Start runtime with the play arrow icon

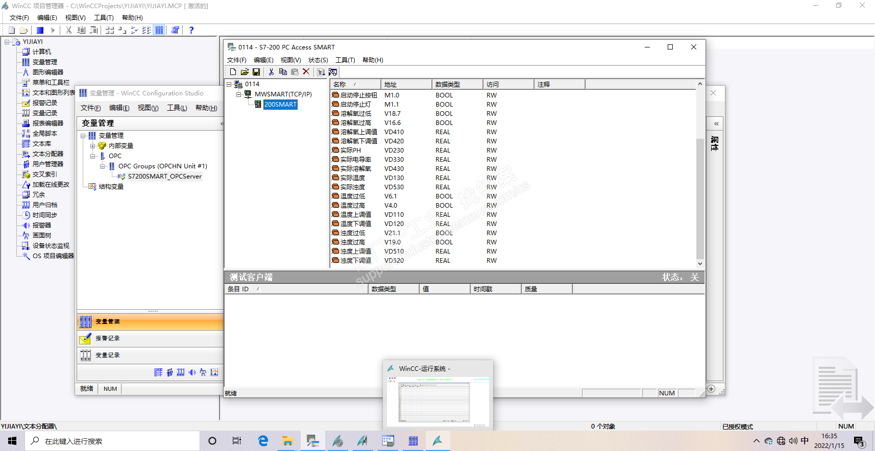[53, 30]
